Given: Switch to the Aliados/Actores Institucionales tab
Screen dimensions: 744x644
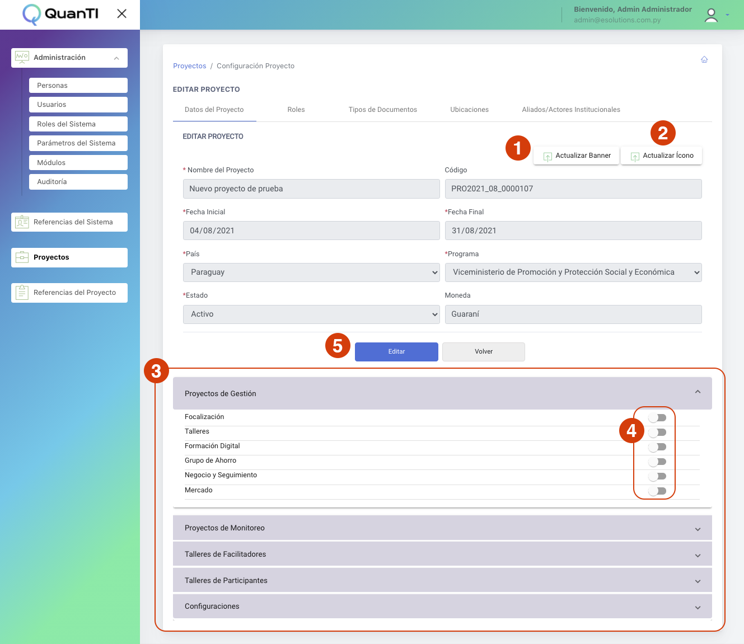Looking at the screenshot, I should [x=571, y=110].
